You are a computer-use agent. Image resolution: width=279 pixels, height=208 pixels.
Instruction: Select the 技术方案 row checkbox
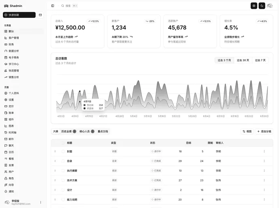(63, 180)
